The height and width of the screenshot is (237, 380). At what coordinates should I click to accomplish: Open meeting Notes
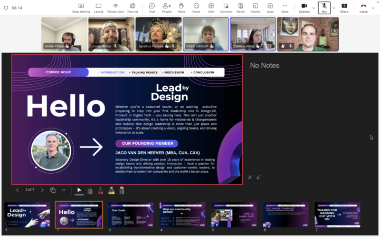click(241, 8)
